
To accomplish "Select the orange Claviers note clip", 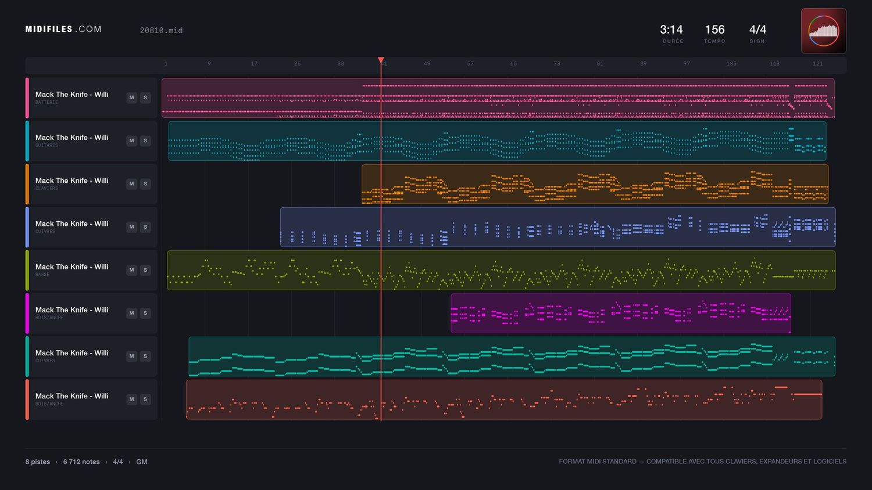I will [x=595, y=184].
